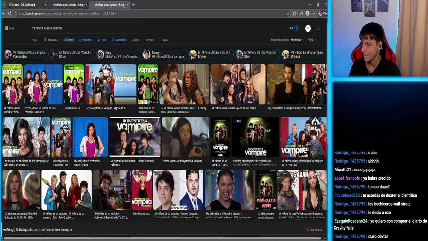
Task: Open 'Niñera, Vampiro, Películas' image result
Action: click(x=135, y=137)
